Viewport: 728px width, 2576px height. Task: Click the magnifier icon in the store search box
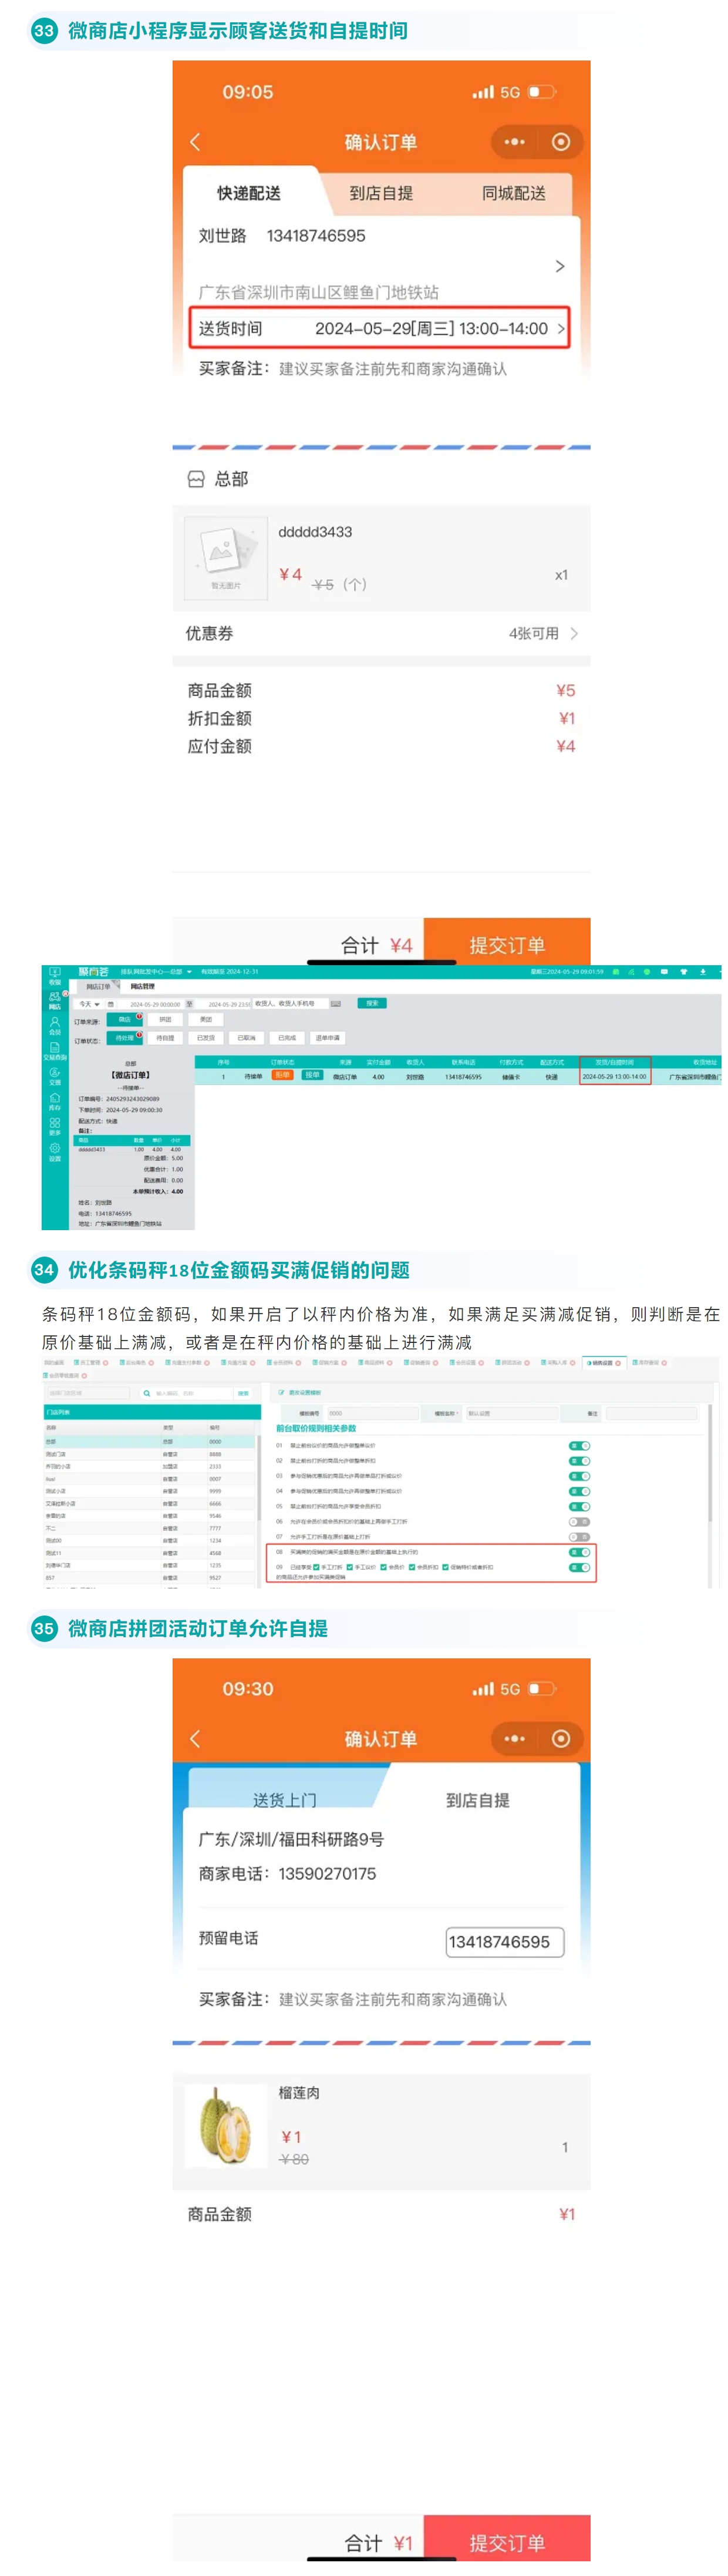(147, 1393)
